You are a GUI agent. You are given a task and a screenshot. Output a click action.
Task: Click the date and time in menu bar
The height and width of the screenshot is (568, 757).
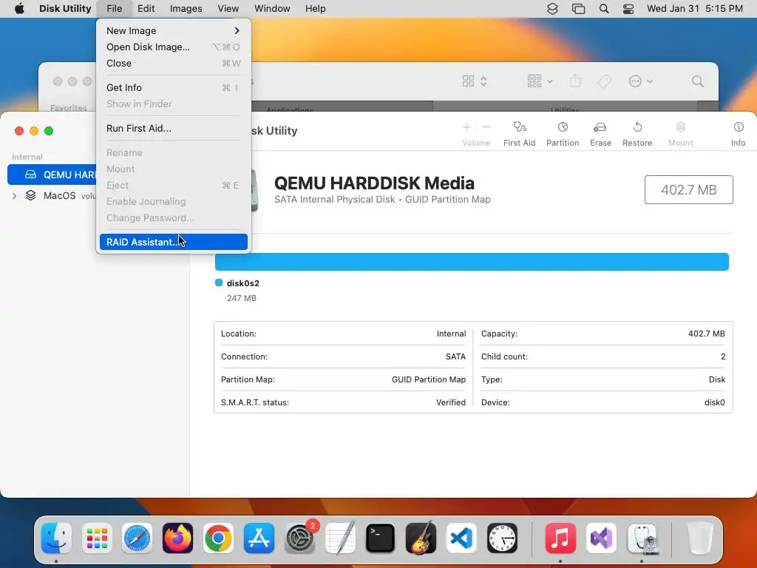(695, 9)
